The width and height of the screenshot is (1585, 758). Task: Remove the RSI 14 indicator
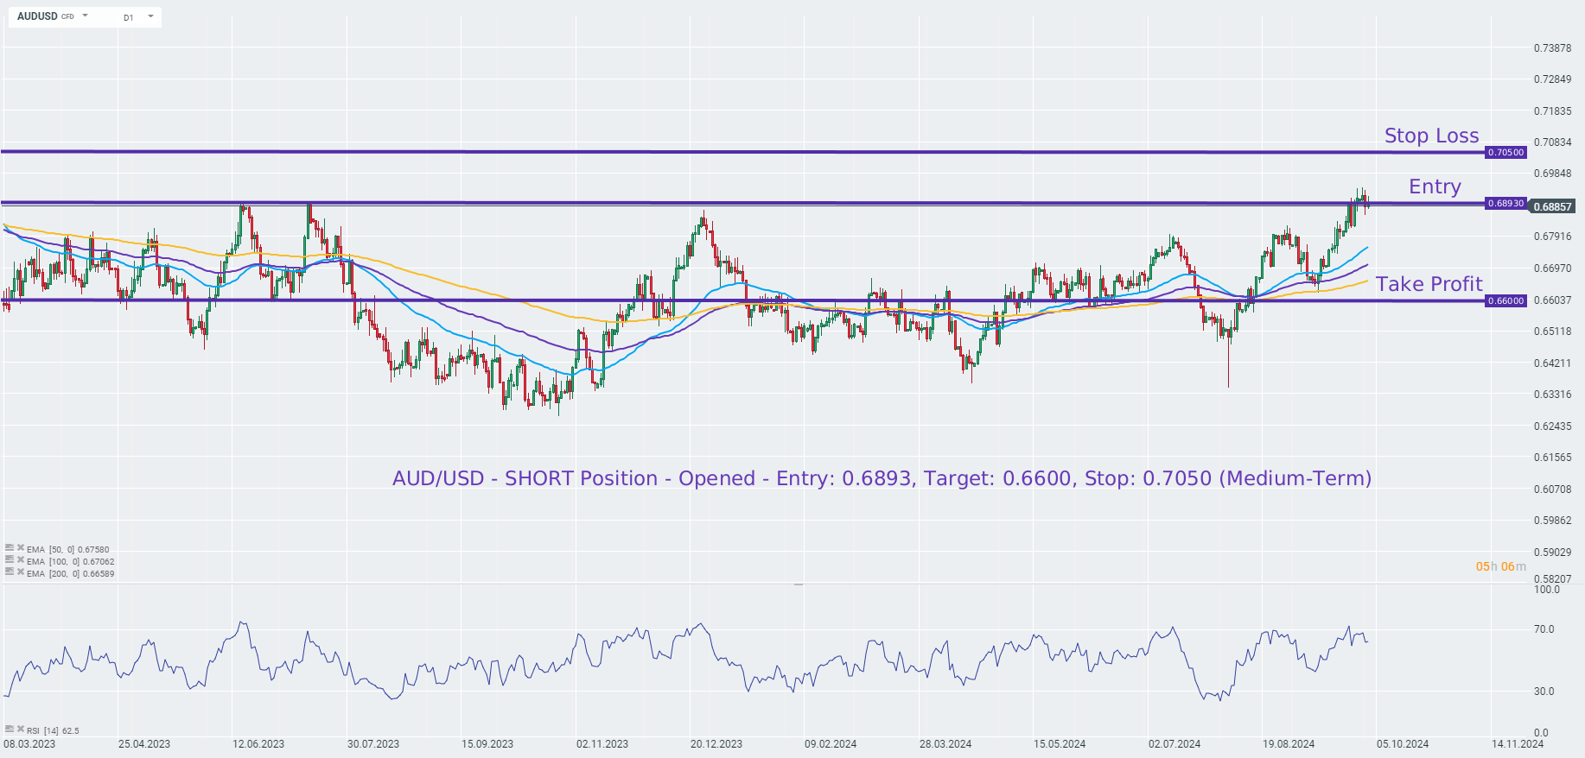point(21,730)
